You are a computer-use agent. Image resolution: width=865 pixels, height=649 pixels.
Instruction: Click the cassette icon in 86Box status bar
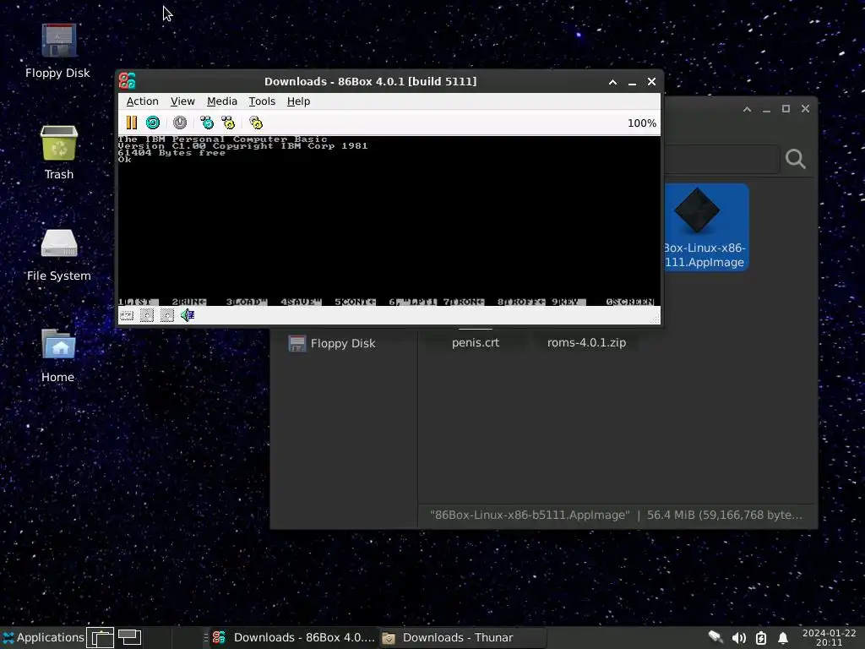coord(127,315)
